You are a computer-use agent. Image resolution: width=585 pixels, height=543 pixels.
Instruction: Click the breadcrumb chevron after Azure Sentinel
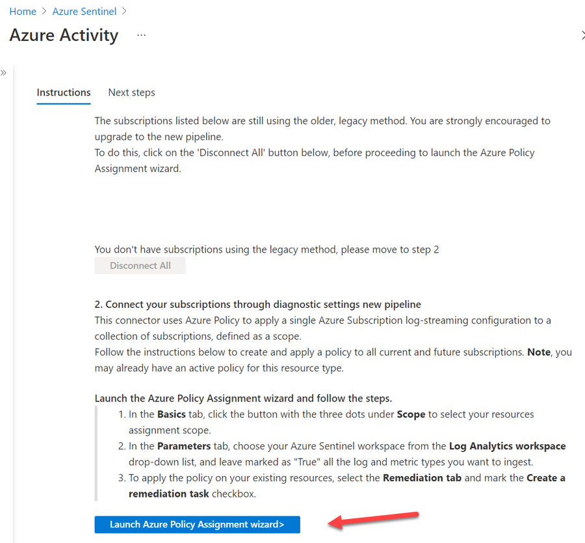124,11
